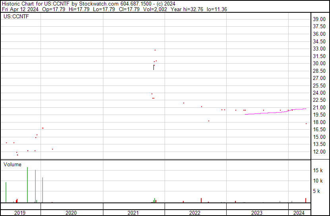The image size is (330, 216).
Task: Click the 5 k volume axis label
Action: tap(316, 191)
